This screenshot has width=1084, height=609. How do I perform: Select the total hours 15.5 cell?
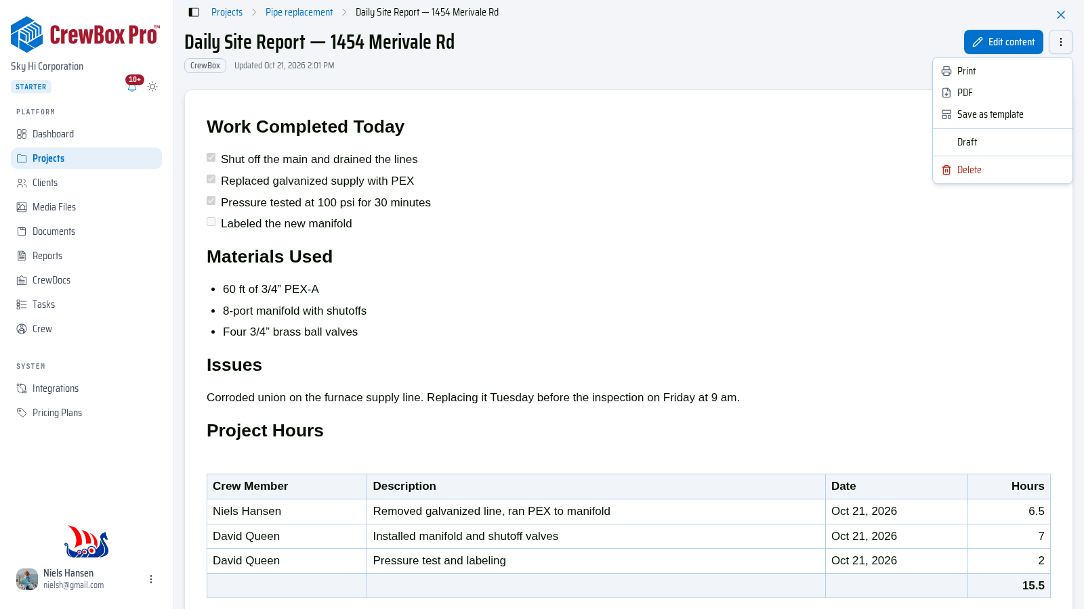click(1009, 585)
